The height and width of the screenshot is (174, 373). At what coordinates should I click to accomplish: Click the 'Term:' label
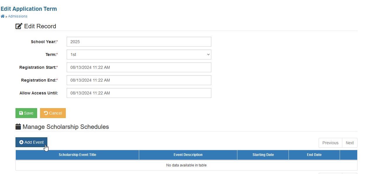click(52, 55)
